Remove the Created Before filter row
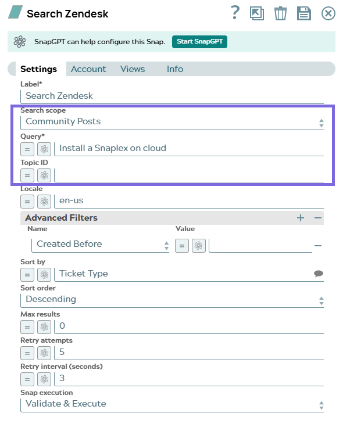Viewport: 343px width, 431px height. coord(318,246)
